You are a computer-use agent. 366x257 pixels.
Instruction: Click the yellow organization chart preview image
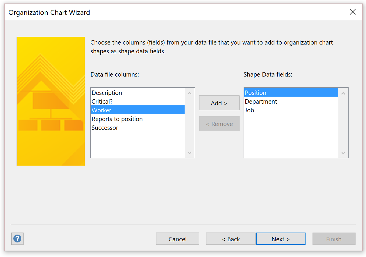(51, 101)
